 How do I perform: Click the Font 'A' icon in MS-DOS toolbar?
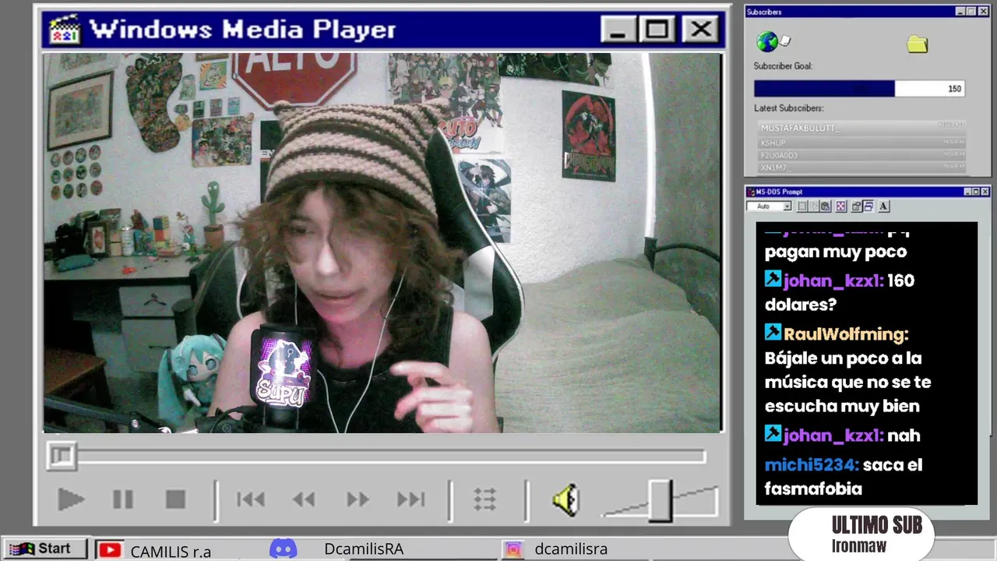(884, 206)
